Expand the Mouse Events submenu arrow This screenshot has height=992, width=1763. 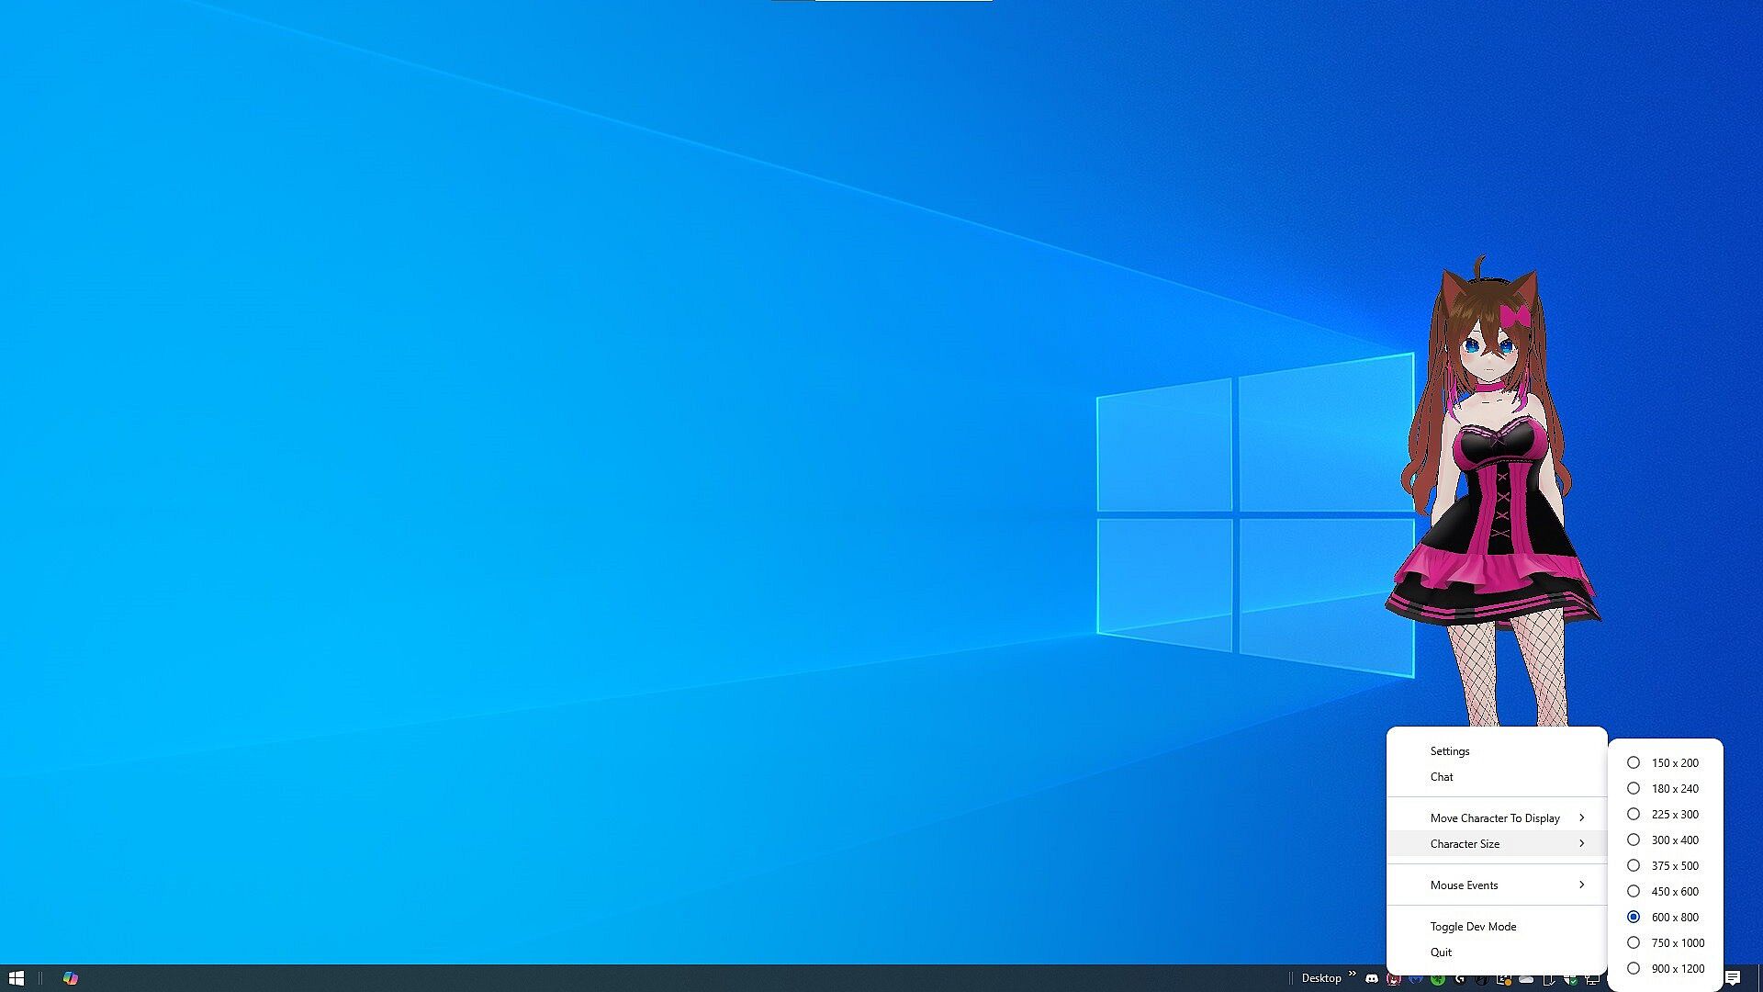click(1581, 885)
